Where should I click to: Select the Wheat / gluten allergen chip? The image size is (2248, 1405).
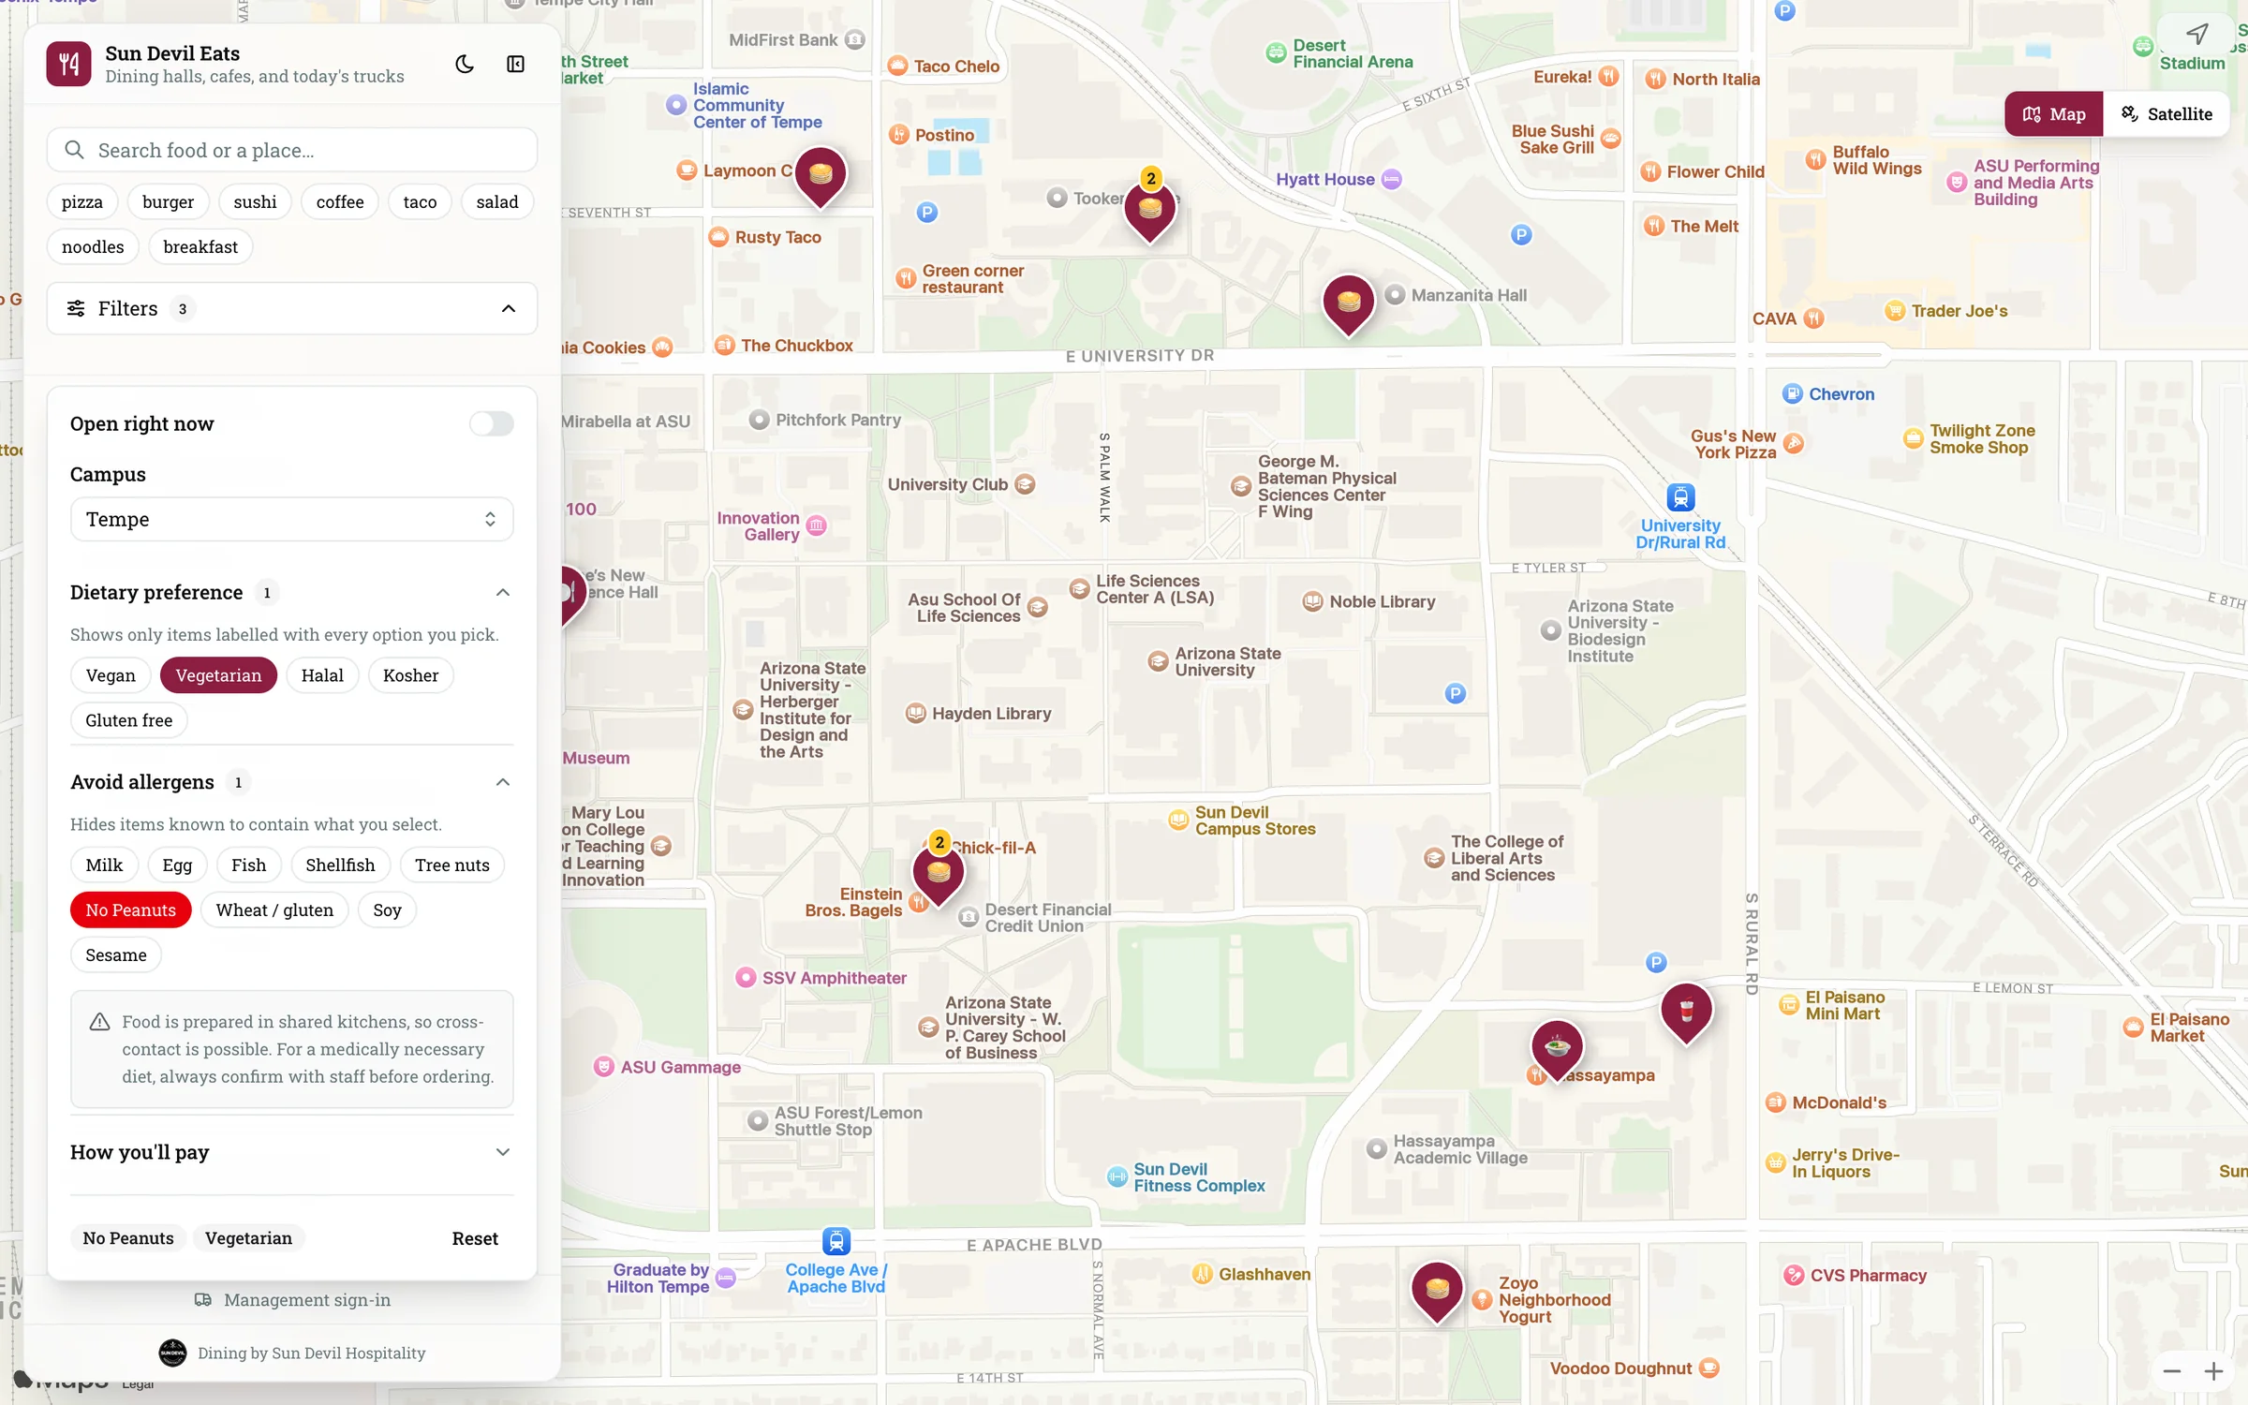coord(274,910)
